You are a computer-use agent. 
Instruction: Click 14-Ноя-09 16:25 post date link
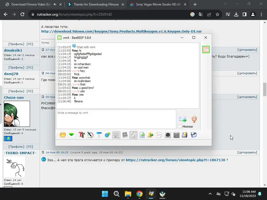(x=57, y=152)
